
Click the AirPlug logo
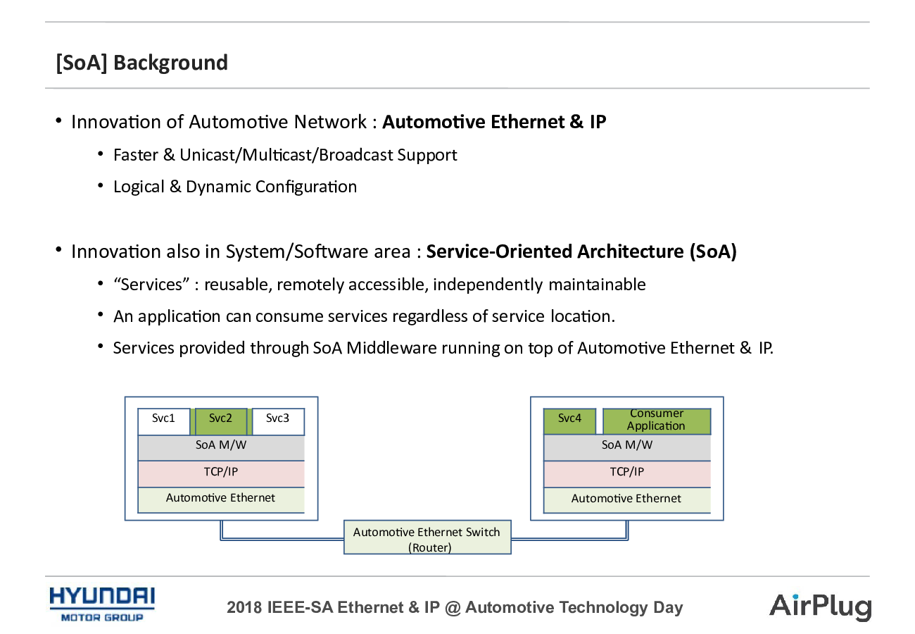(x=820, y=607)
